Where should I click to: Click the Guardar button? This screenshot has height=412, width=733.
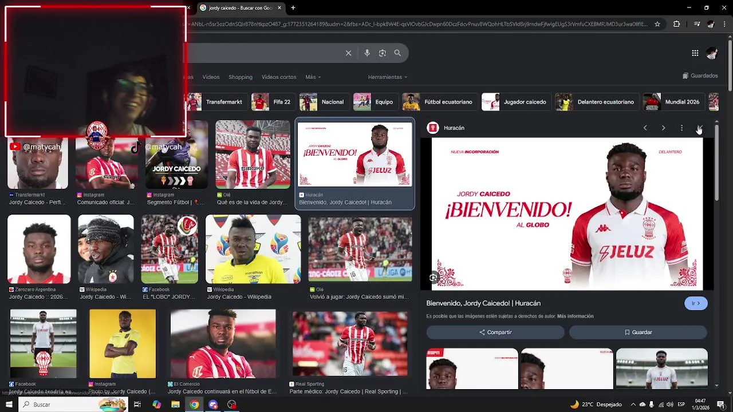(x=638, y=332)
